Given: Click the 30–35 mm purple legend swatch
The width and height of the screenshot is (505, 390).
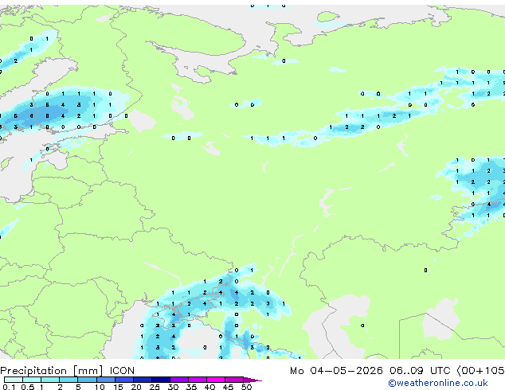Looking at the screenshot, I should 179,380.
